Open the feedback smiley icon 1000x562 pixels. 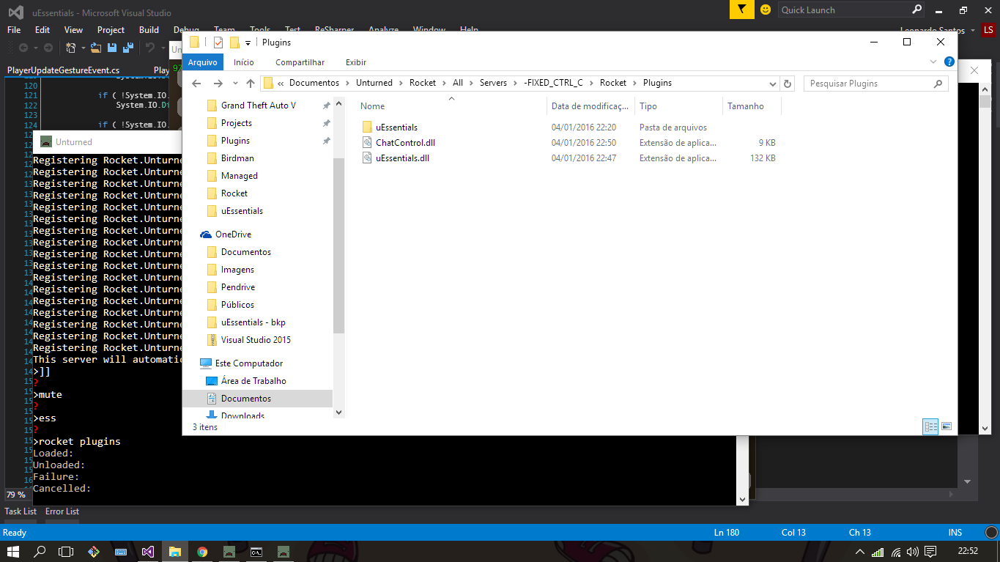coord(766,10)
